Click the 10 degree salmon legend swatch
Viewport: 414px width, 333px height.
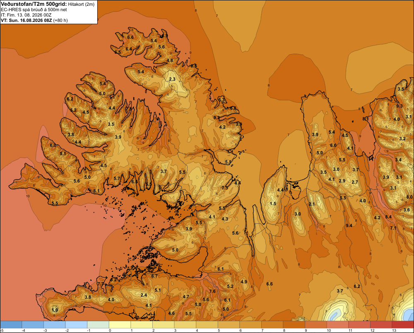pyautogui.click(x=338, y=324)
